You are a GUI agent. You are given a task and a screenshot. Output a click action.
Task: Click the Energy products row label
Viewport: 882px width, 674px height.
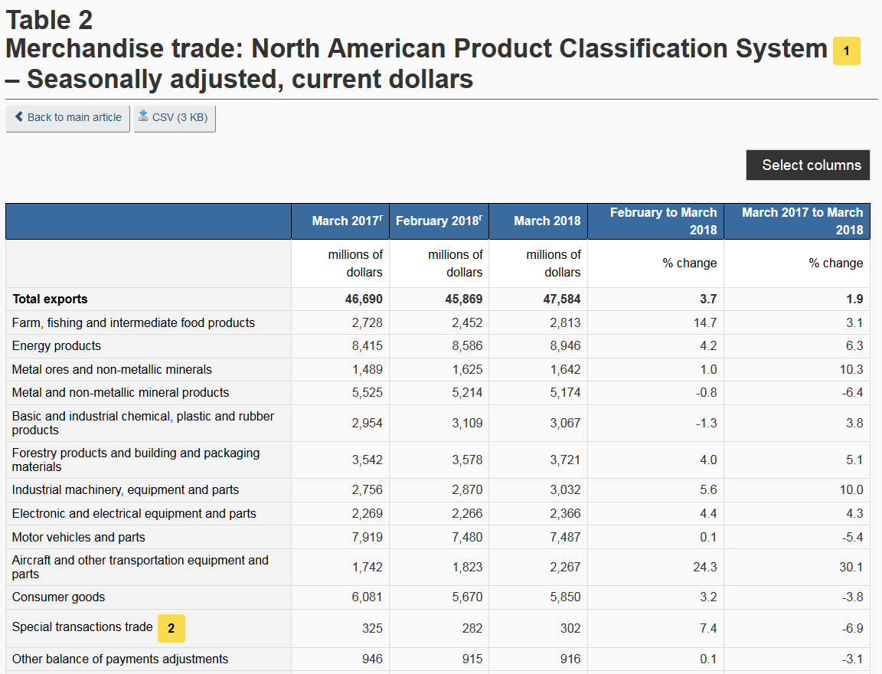(56, 346)
